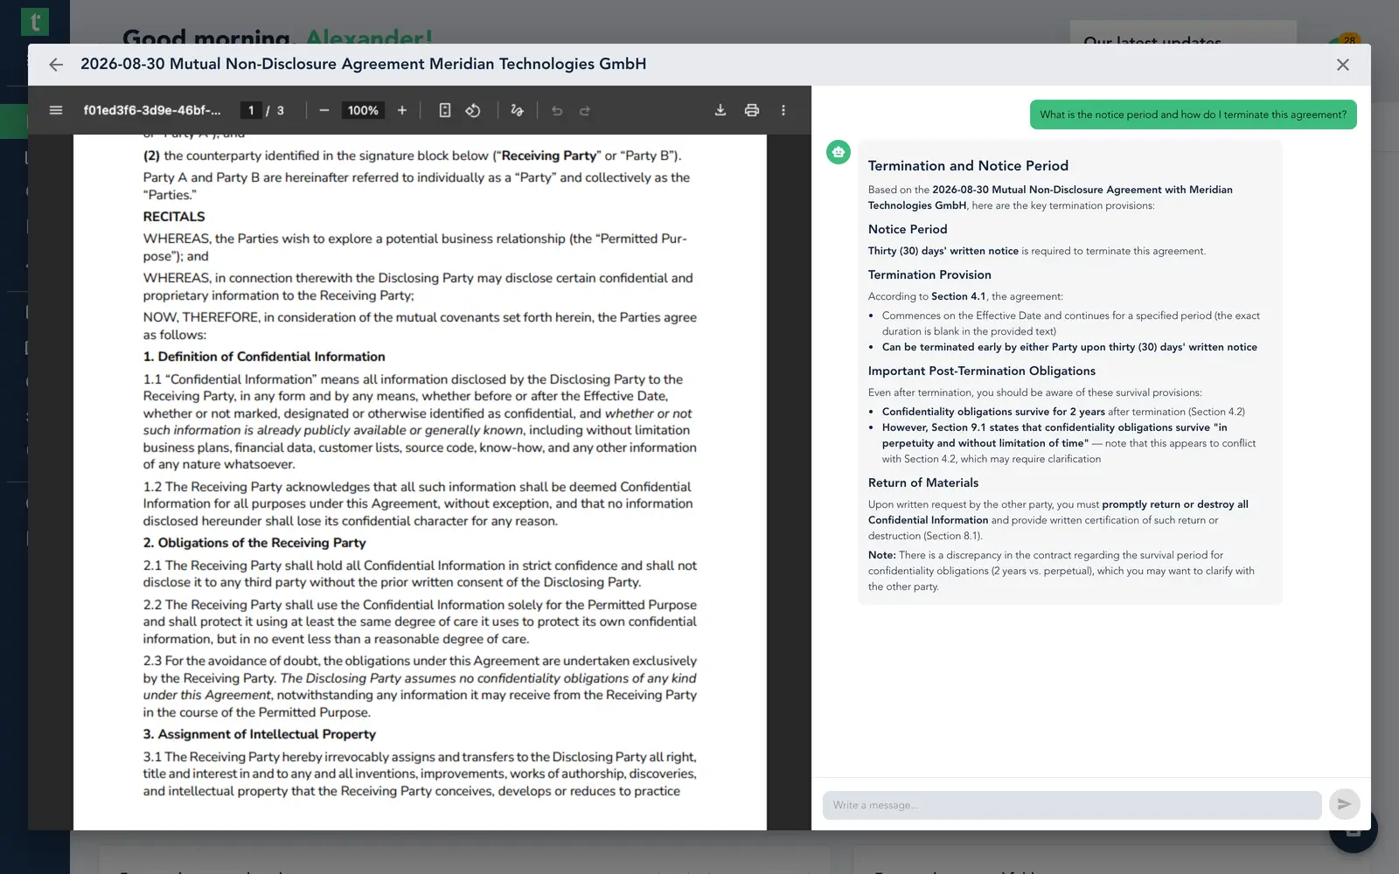Rotate the PDF counterclockwise

pyautogui.click(x=473, y=110)
